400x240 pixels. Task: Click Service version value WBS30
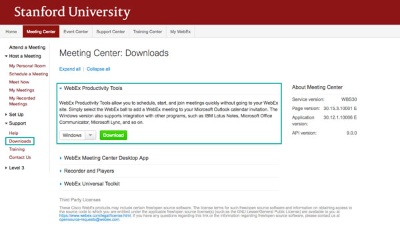coord(349,99)
